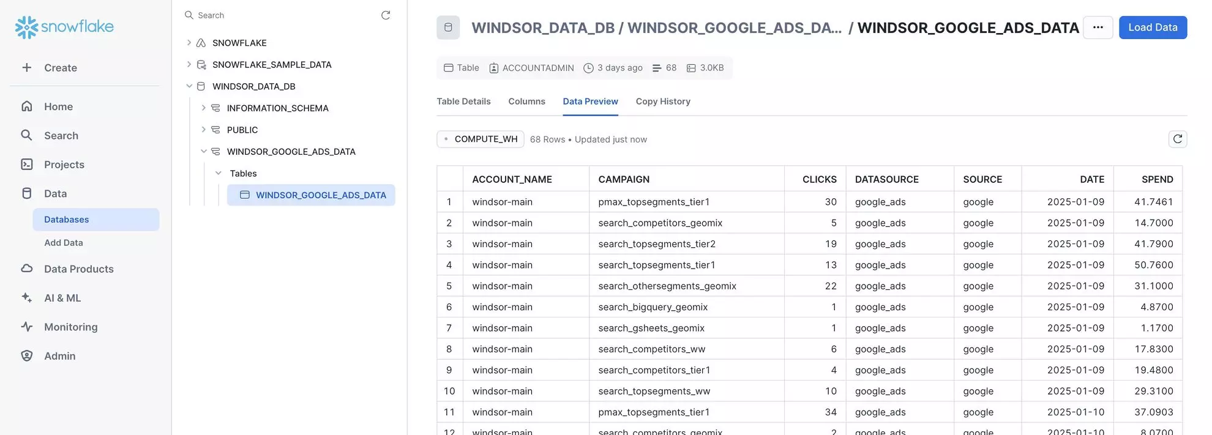This screenshot has width=1212, height=435.
Task: Open Data Products in the sidebar
Action: 79,269
